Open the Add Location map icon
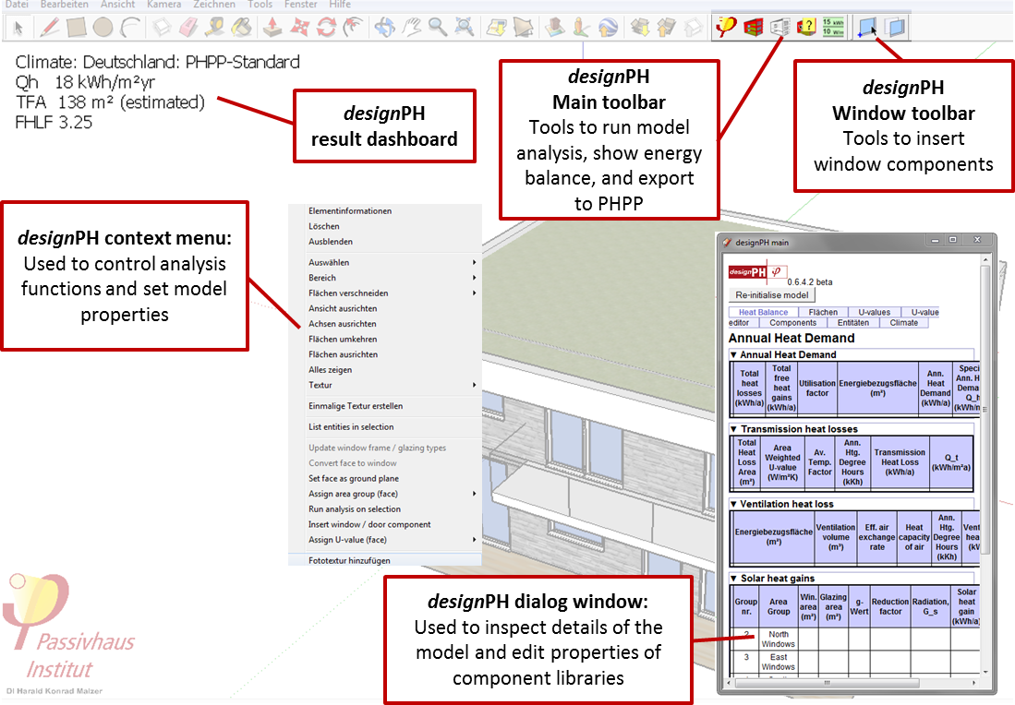This screenshot has width=1015, height=705. point(497,27)
